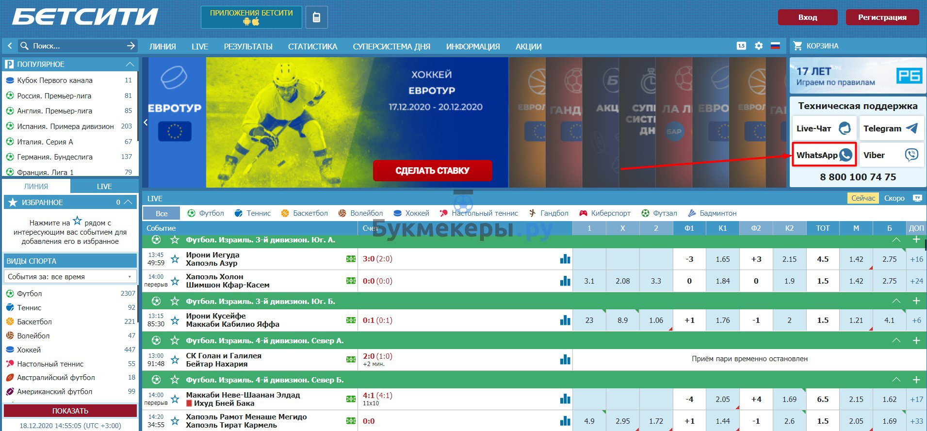Toggle favorite star for Хапоэль Холон match
The height and width of the screenshot is (431, 927).
pyautogui.click(x=175, y=281)
